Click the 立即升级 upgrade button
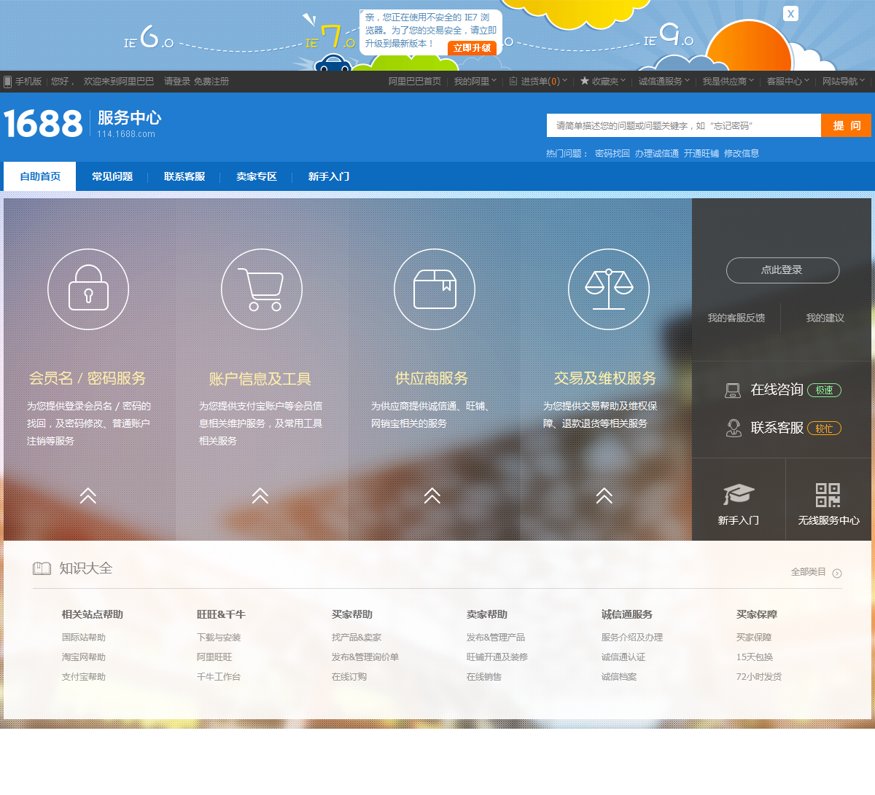 click(x=472, y=48)
